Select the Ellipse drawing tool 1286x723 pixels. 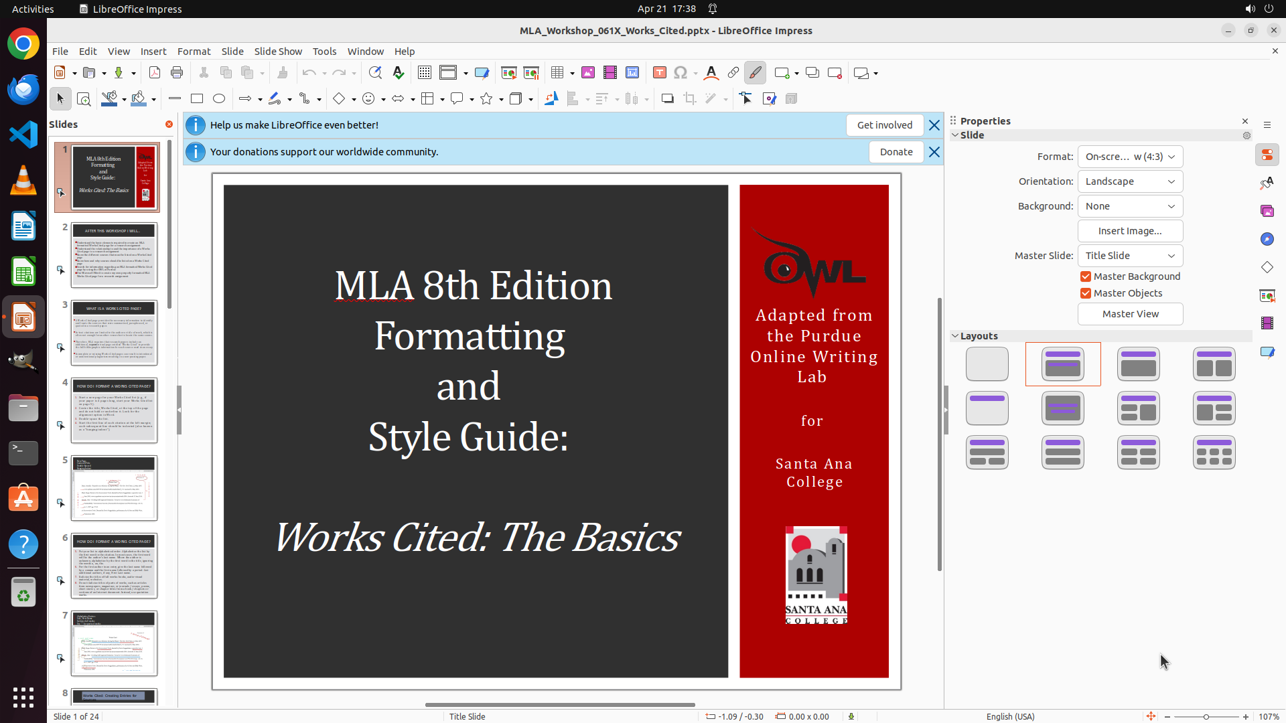[219, 98]
